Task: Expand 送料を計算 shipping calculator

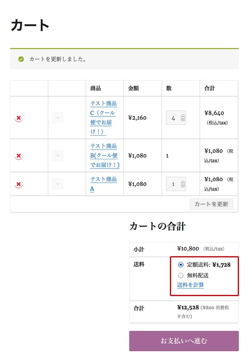Action: [191, 285]
